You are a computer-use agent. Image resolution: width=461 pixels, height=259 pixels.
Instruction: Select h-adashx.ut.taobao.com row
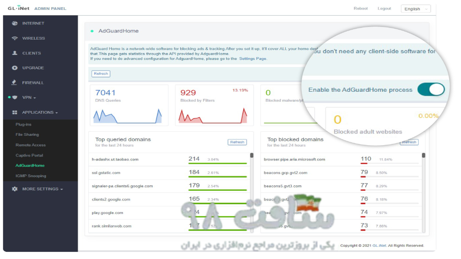pos(169,160)
